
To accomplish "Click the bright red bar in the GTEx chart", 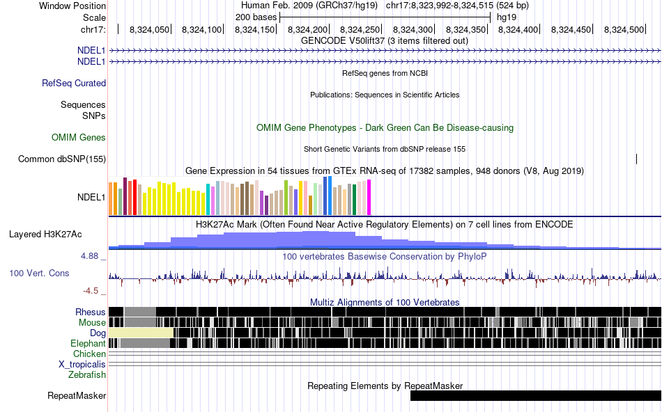I will click(134, 198).
